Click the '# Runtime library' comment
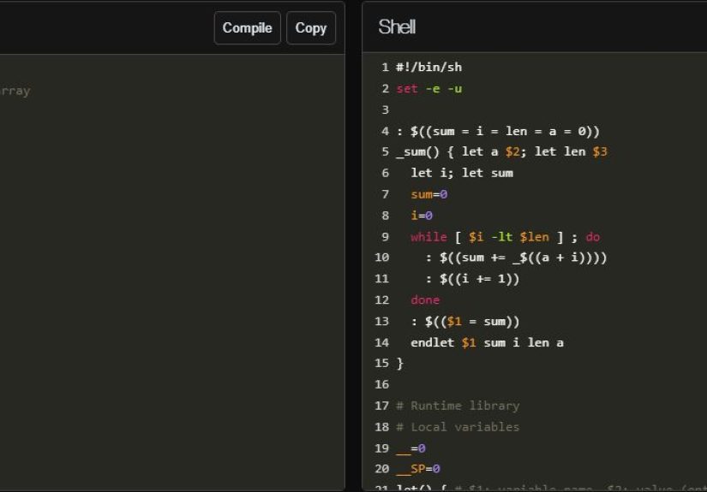This screenshot has width=707, height=492. pos(458,406)
